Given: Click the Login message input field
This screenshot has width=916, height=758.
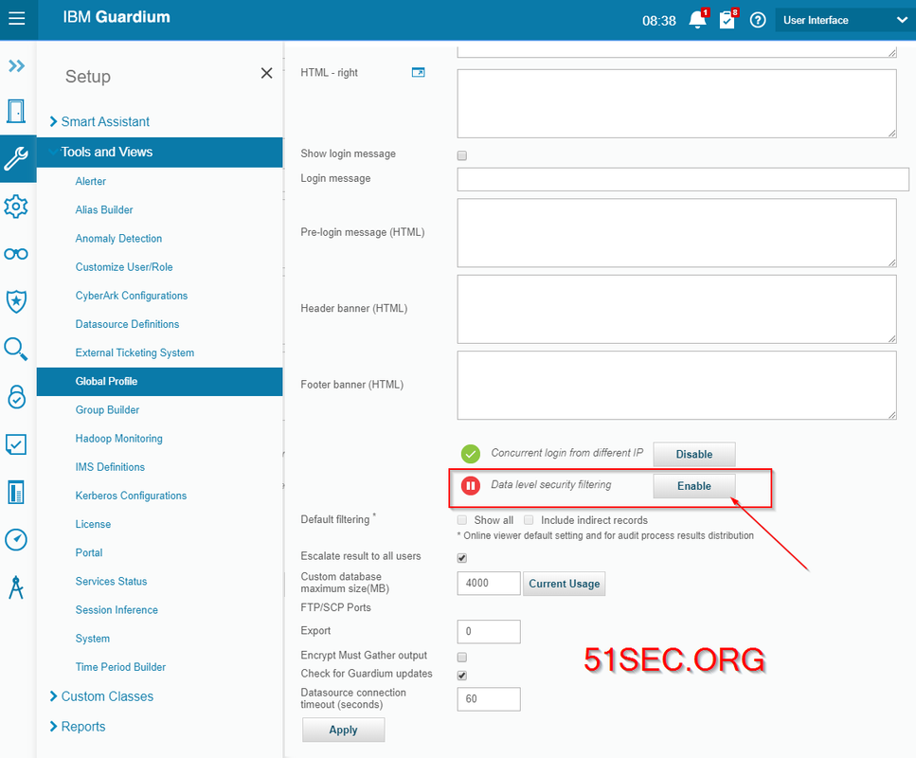Looking at the screenshot, I should [683, 179].
